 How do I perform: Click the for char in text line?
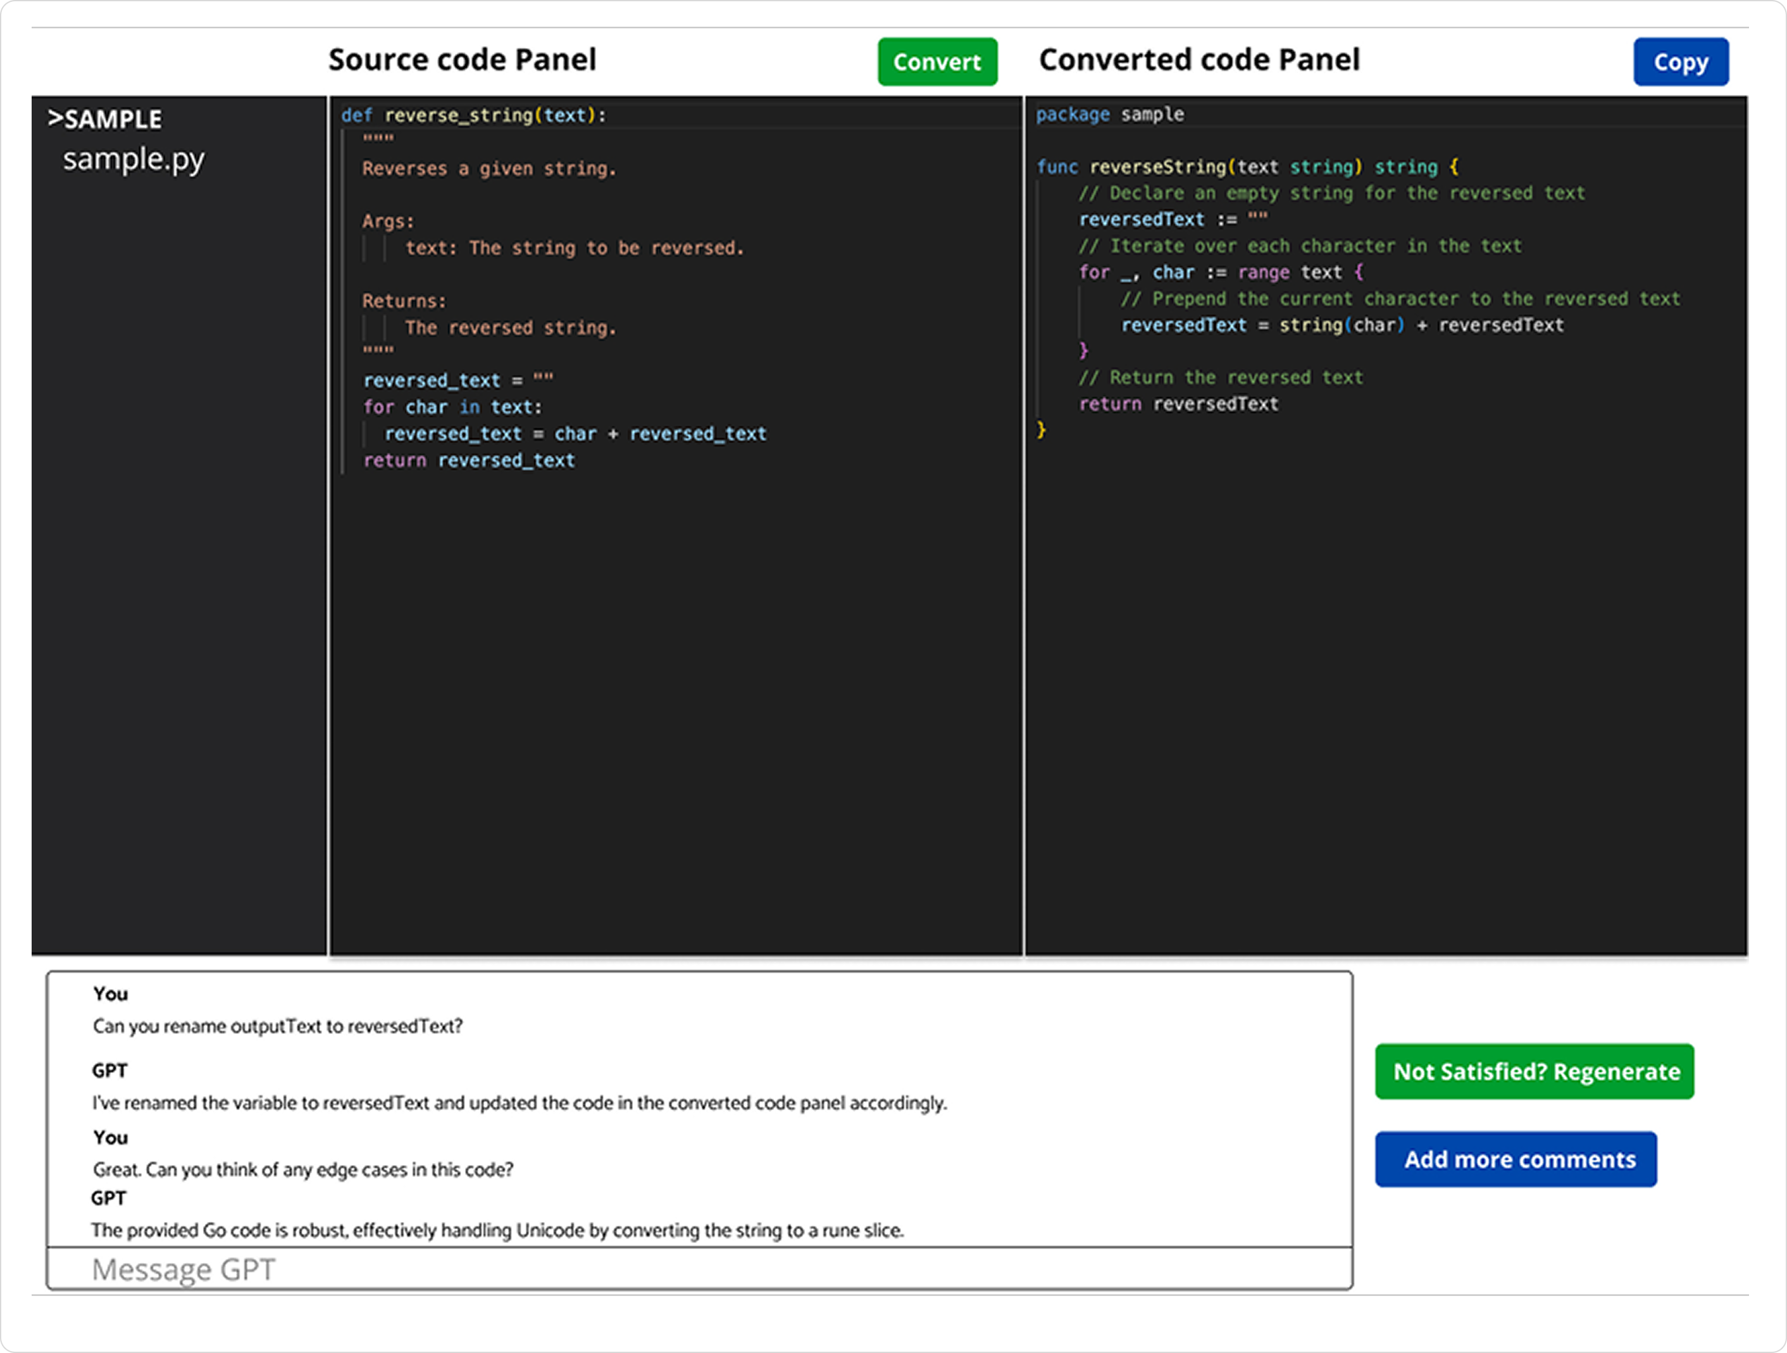point(452,407)
